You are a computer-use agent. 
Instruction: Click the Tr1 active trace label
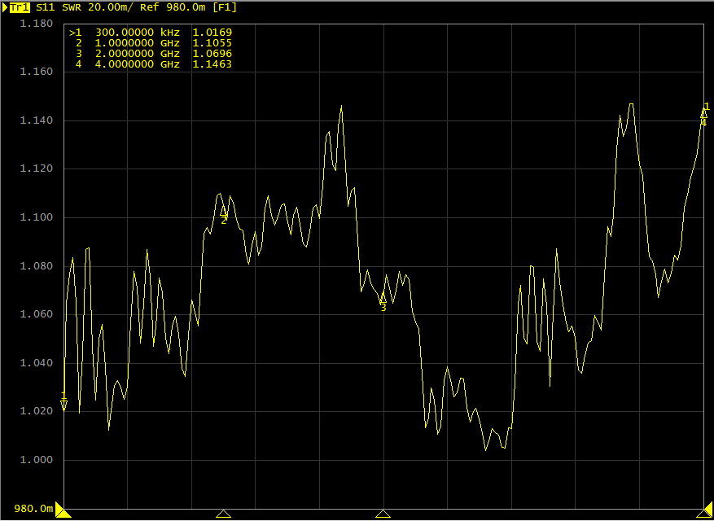[x=21, y=7]
